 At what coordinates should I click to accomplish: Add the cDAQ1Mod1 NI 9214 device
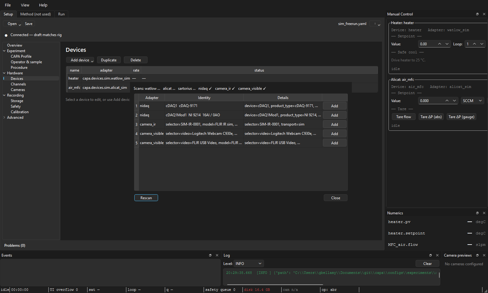(x=335, y=115)
